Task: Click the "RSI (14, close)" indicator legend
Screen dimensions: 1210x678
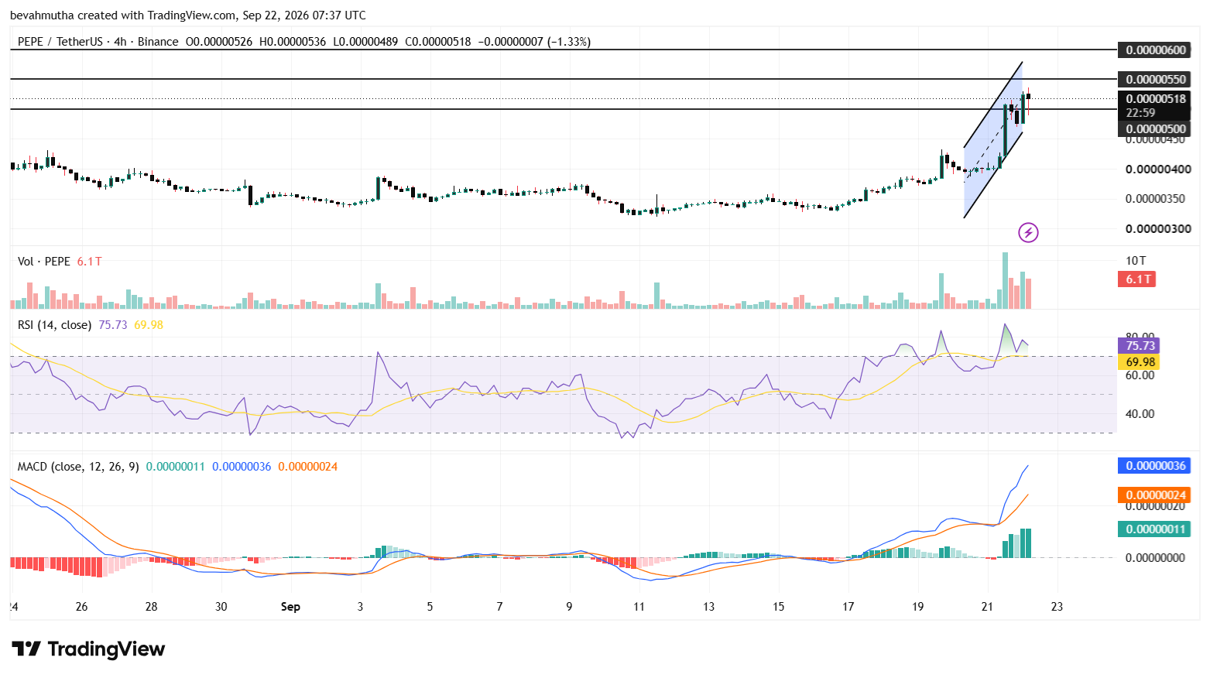Action: (54, 325)
